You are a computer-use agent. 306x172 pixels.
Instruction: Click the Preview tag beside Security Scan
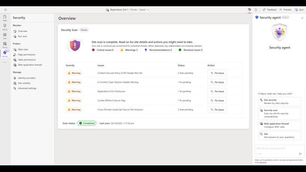[x=84, y=30]
